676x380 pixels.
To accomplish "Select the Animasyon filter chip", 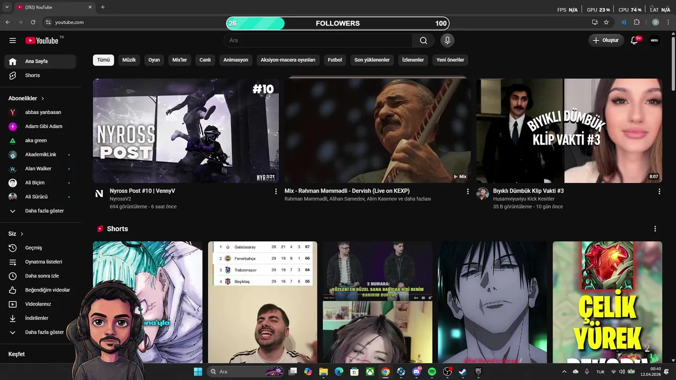I will (236, 60).
